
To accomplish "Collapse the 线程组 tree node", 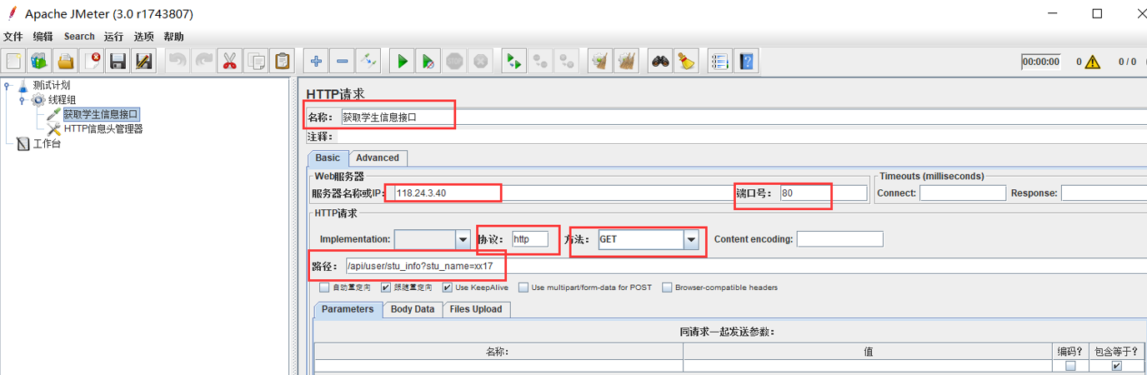I will click(x=22, y=100).
